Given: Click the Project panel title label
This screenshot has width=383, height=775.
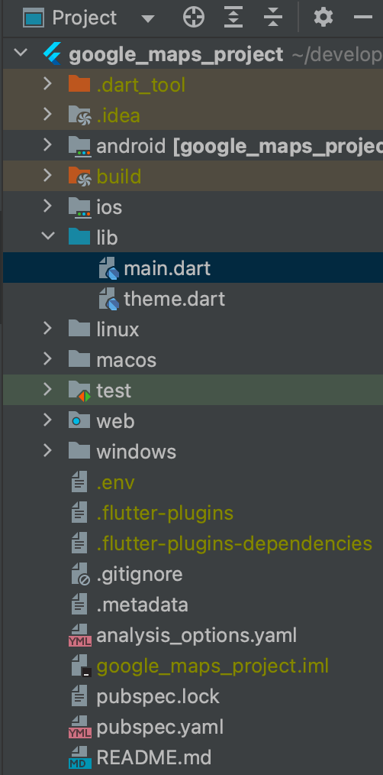Looking at the screenshot, I should point(85,18).
